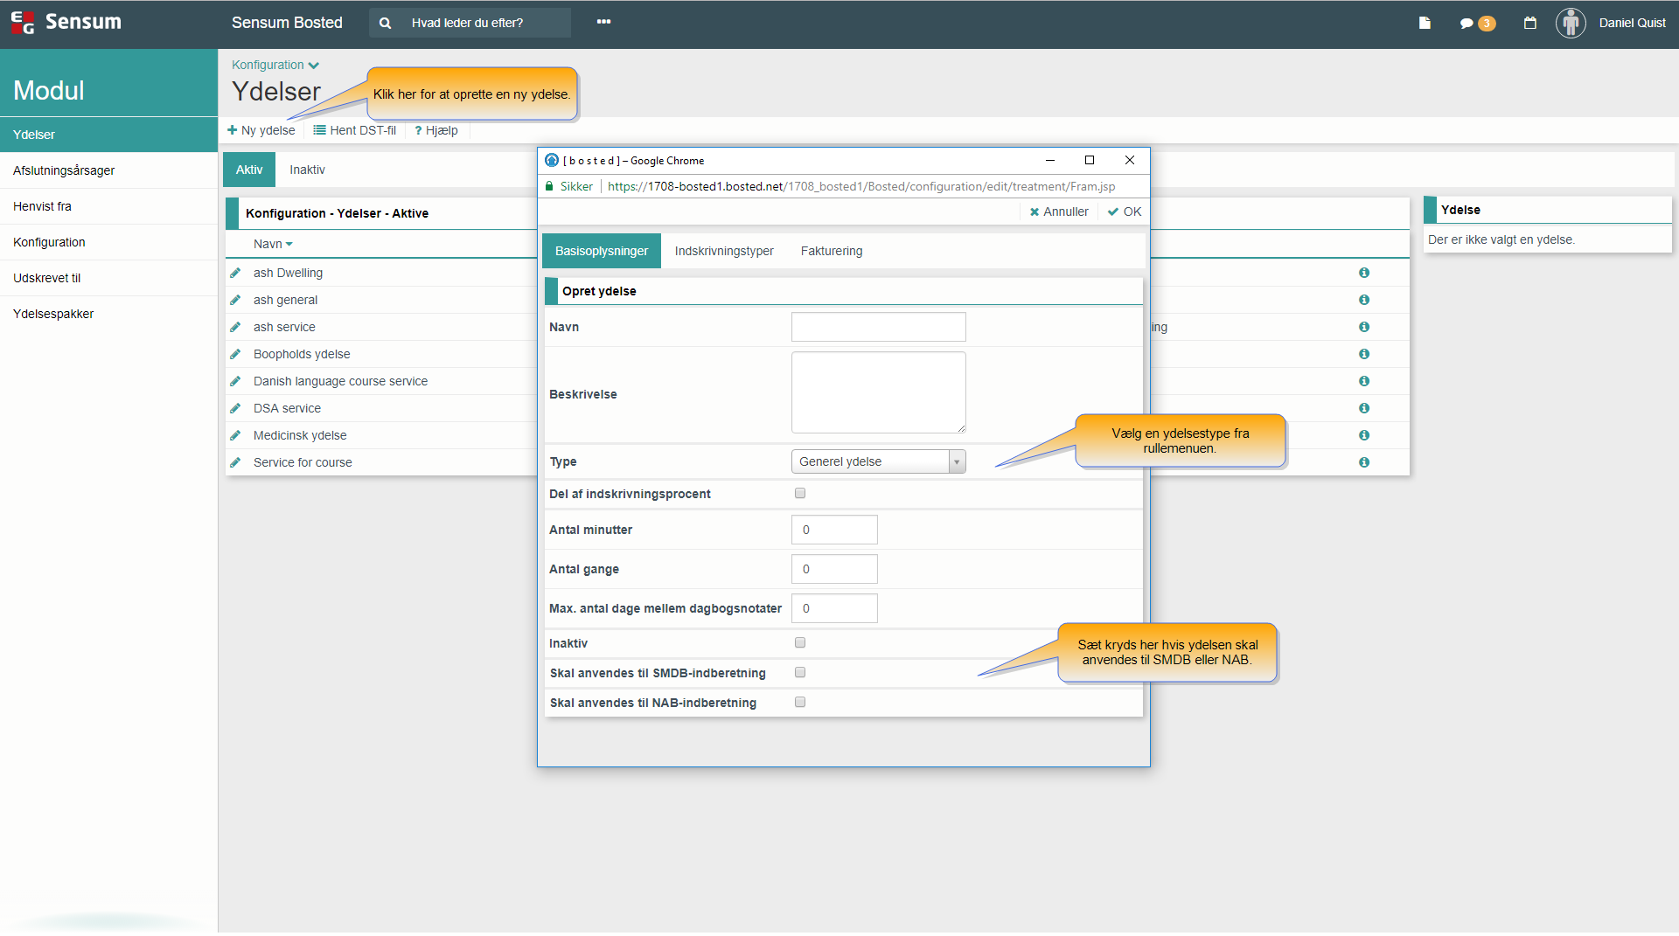Click the edit pencil for ash general
Viewport: 1679px width, 936px height.
[235, 300]
